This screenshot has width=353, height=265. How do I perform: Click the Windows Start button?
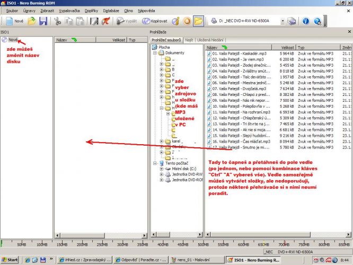10,260
